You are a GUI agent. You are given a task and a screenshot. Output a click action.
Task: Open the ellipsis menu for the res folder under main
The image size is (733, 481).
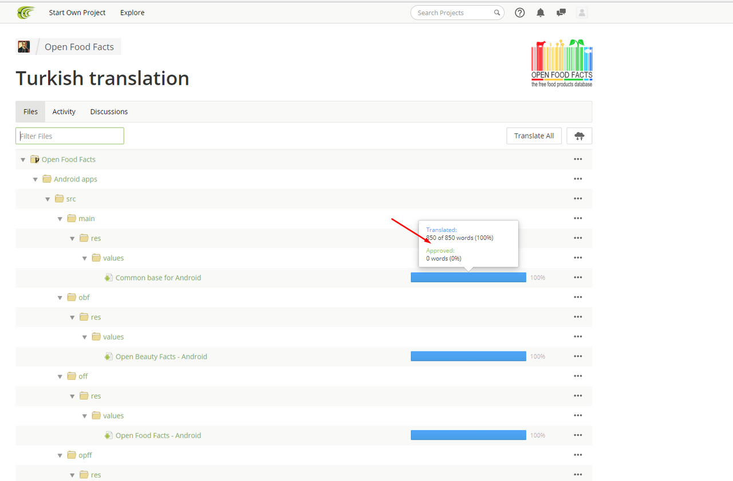click(578, 238)
